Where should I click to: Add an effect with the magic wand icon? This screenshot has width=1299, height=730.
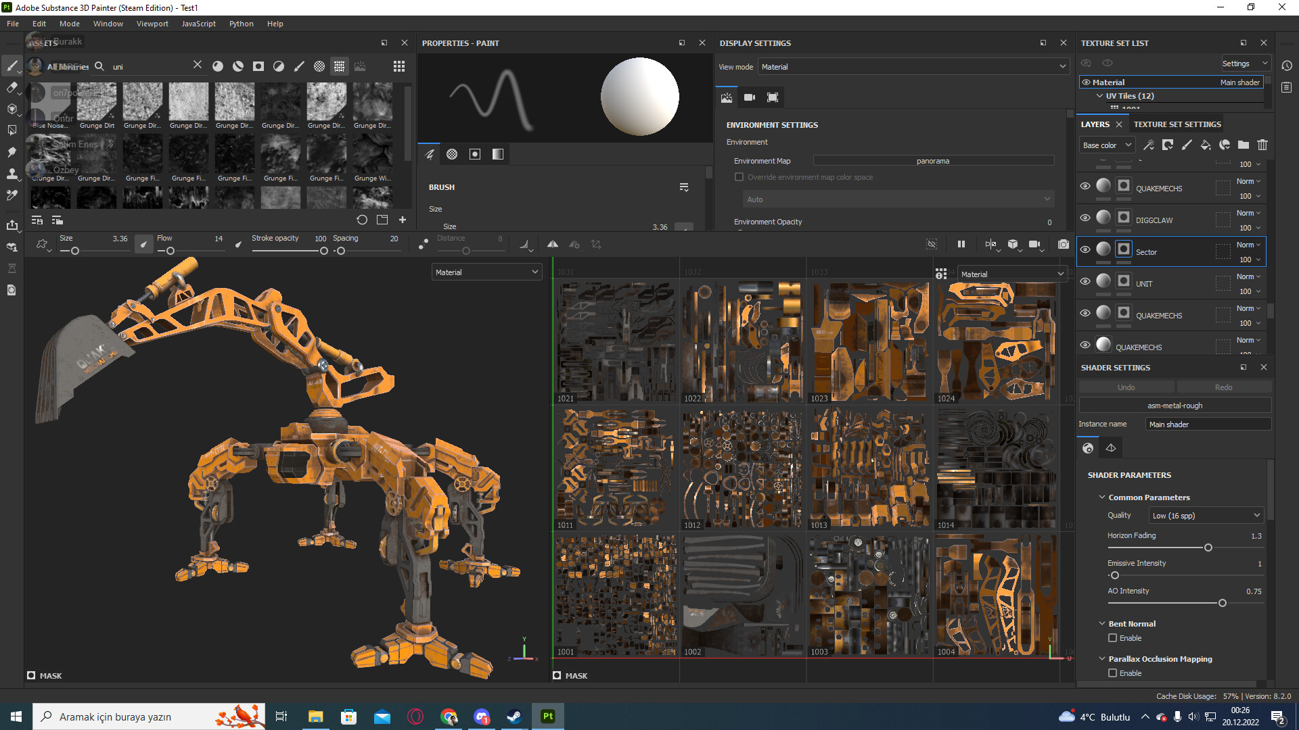click(x=1149, y=145)
